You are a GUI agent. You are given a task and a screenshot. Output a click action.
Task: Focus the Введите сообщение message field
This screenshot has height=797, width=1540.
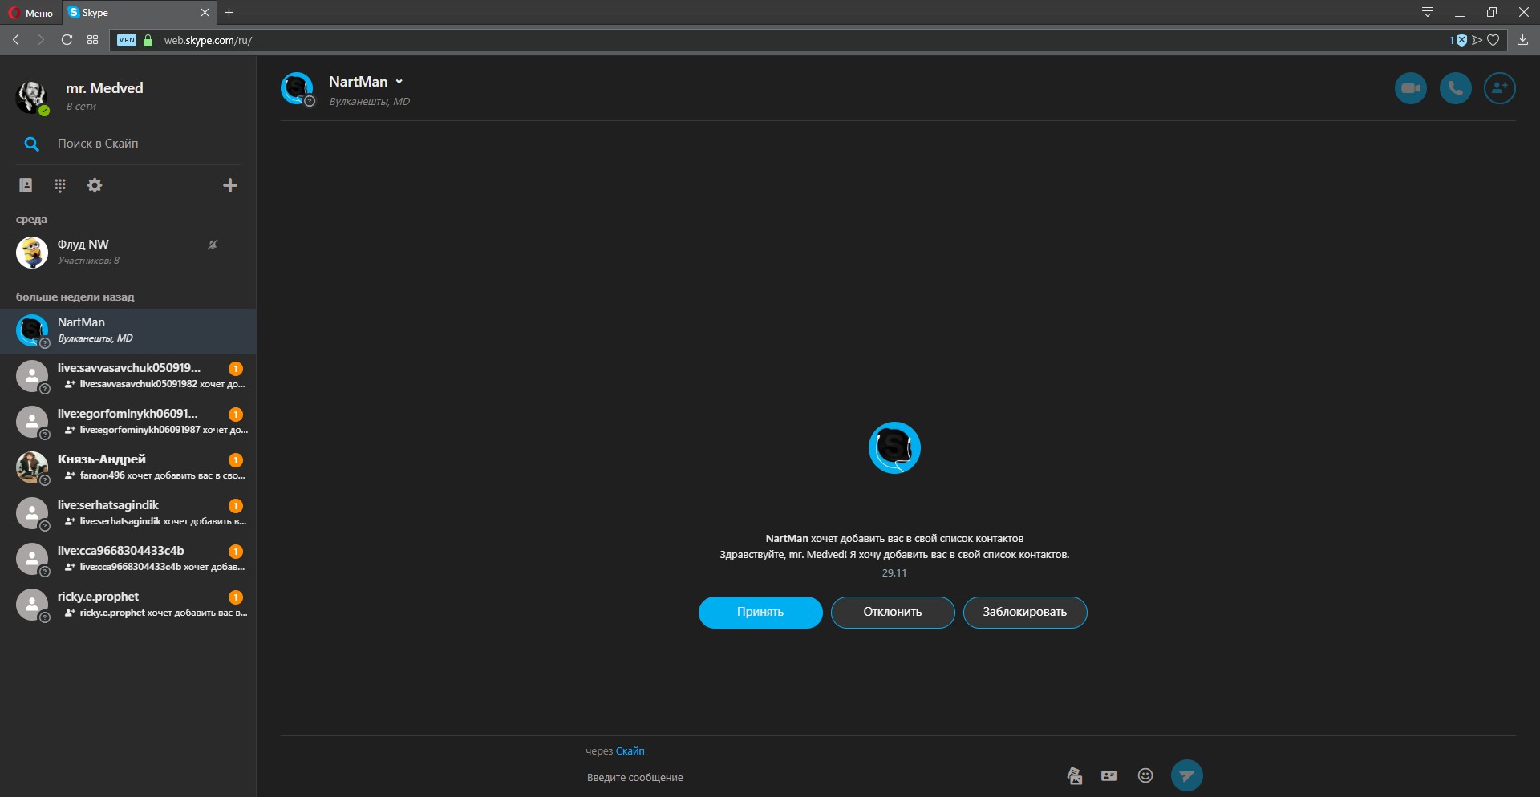(818, 777)
